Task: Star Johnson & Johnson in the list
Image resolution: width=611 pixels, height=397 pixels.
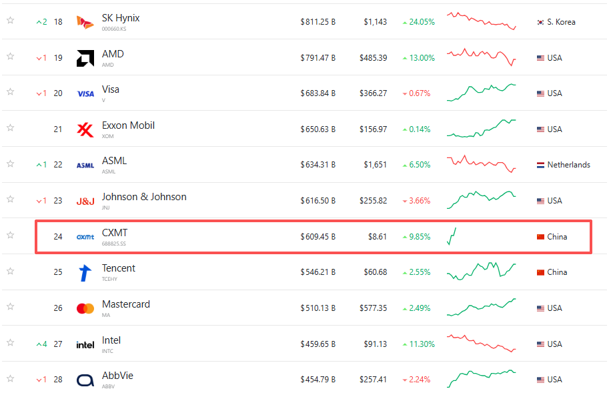Action: [x=11, y=199]
